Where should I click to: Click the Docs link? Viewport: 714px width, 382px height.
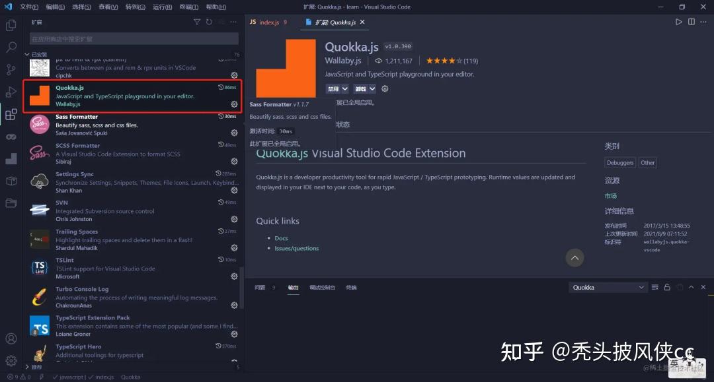click(281, 238)
